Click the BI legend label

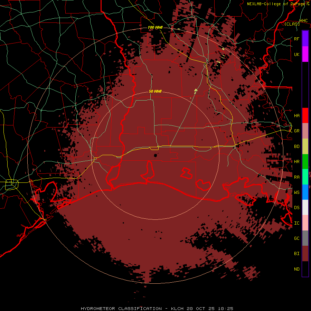click(x=296, y=254)
